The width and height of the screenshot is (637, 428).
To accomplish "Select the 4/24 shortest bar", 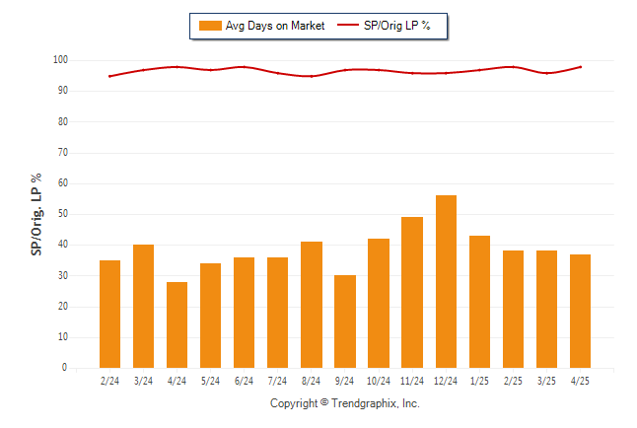I will pos(177,324).
